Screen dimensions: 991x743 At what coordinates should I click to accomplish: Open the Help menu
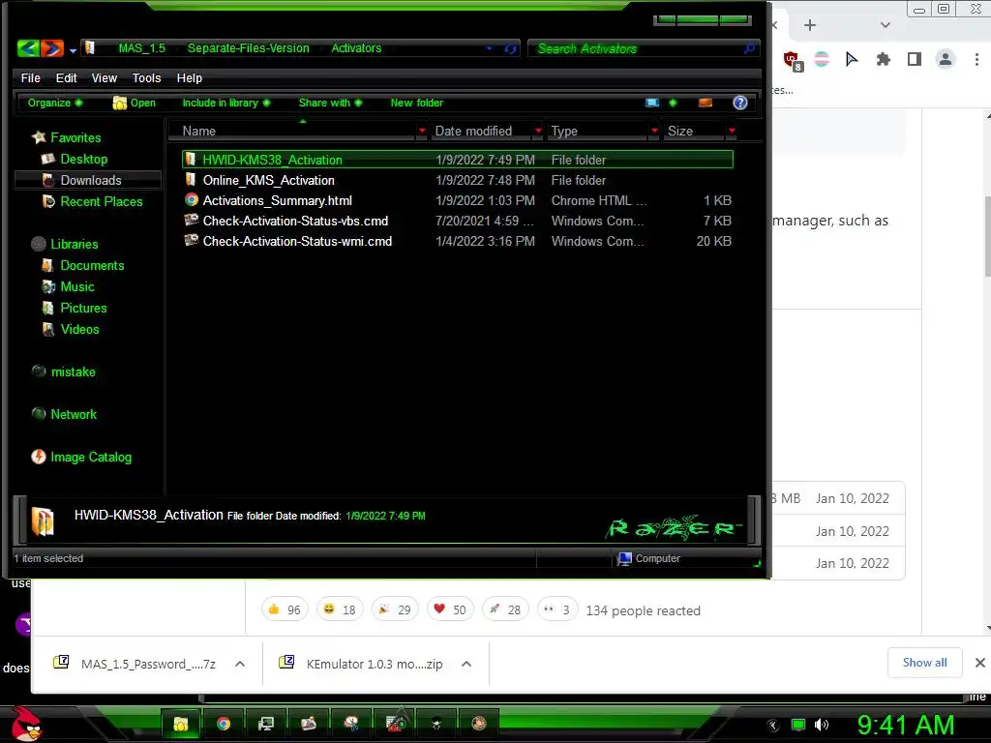189,77
